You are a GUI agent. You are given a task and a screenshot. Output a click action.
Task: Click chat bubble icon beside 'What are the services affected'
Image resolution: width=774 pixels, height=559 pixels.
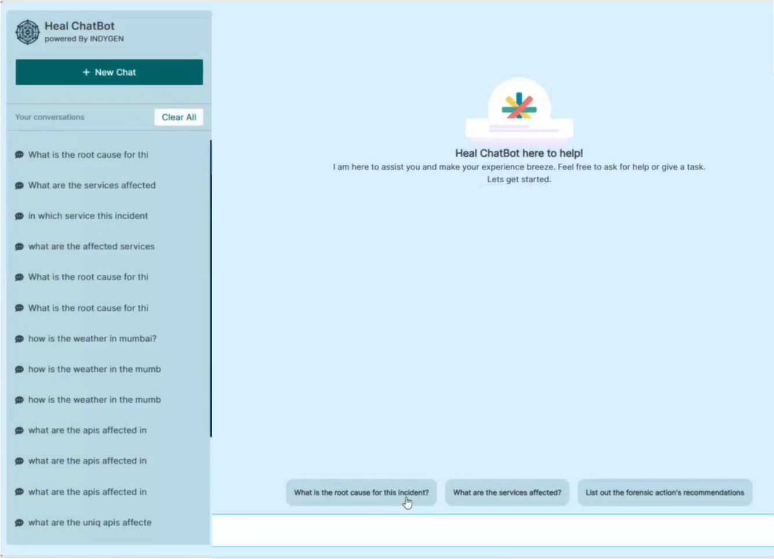pyautogui.click(x=19, y=186)
